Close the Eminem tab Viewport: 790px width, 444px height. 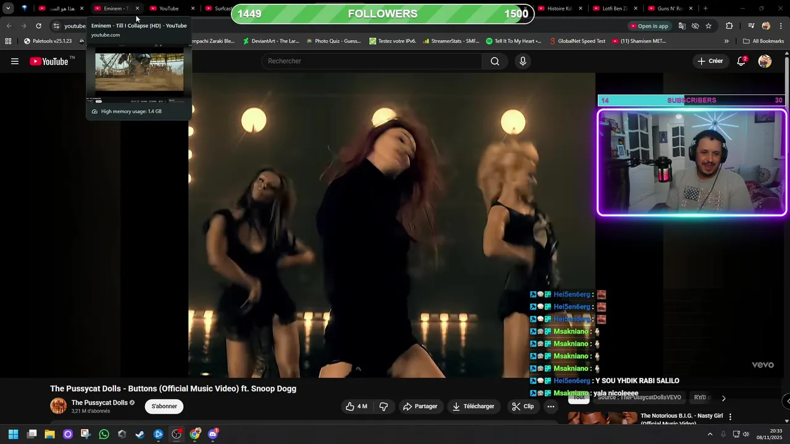137,9
